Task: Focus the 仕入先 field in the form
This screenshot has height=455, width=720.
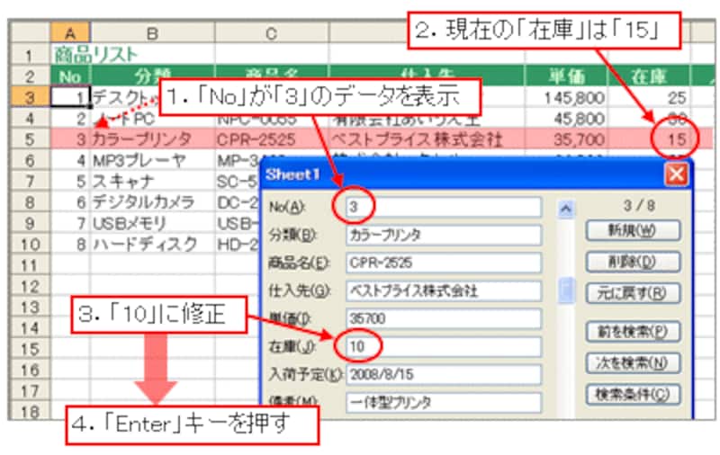Action: coord(443,290)
